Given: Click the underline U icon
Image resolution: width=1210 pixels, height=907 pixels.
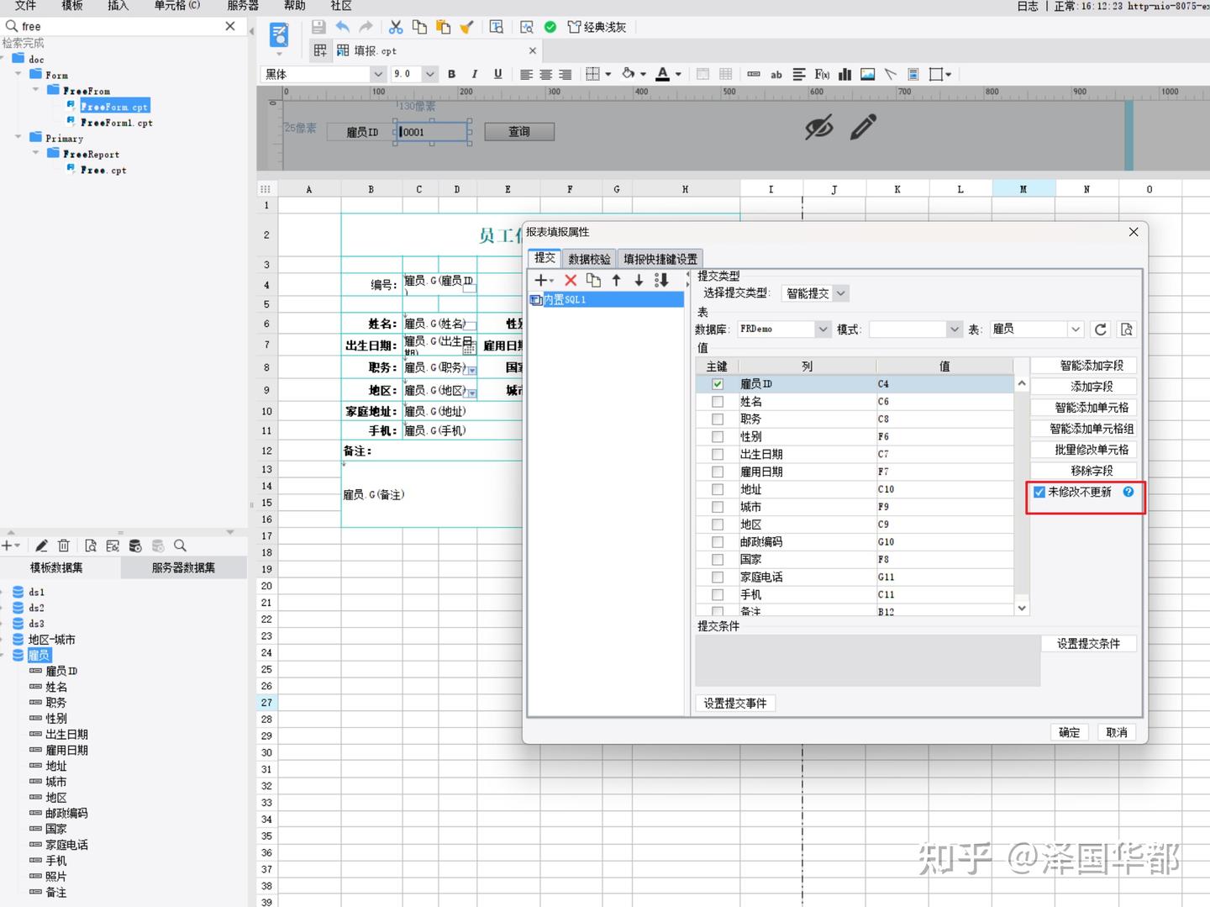Looking at the screenshot, I should click(498, 74).
